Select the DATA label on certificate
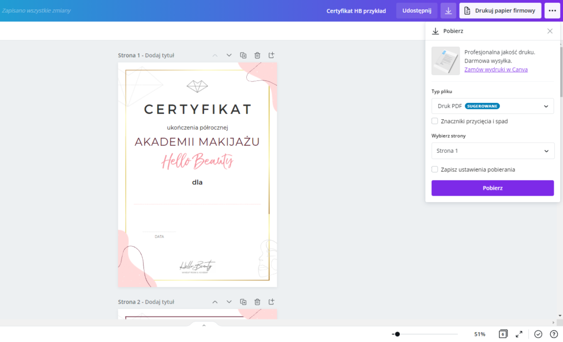 pyautogui.click(x=159, y=237)
